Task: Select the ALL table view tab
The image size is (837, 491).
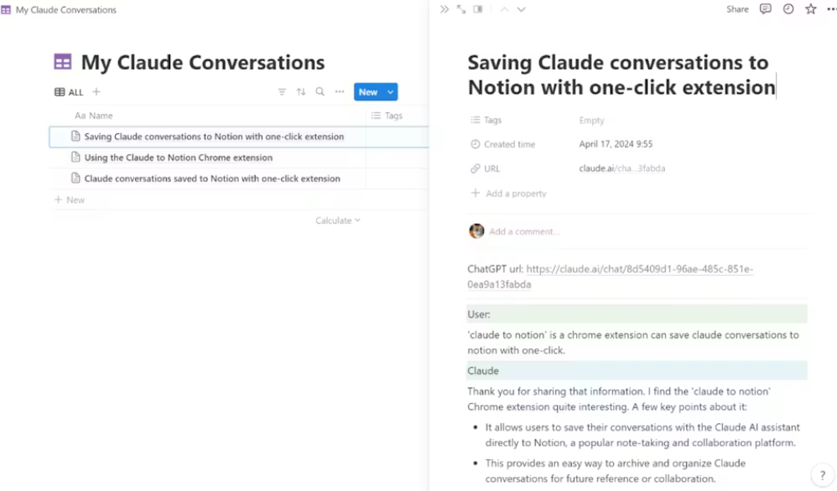Action: [69, 92]
